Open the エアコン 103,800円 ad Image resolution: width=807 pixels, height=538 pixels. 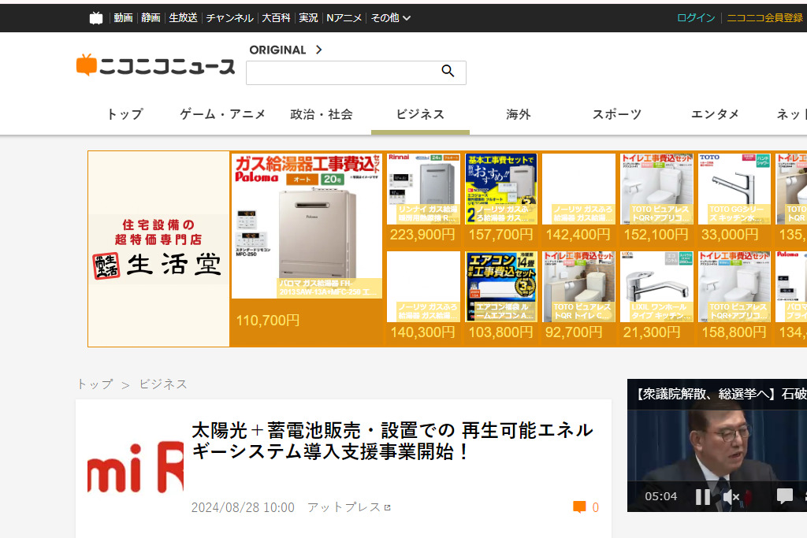click(500, 296)
